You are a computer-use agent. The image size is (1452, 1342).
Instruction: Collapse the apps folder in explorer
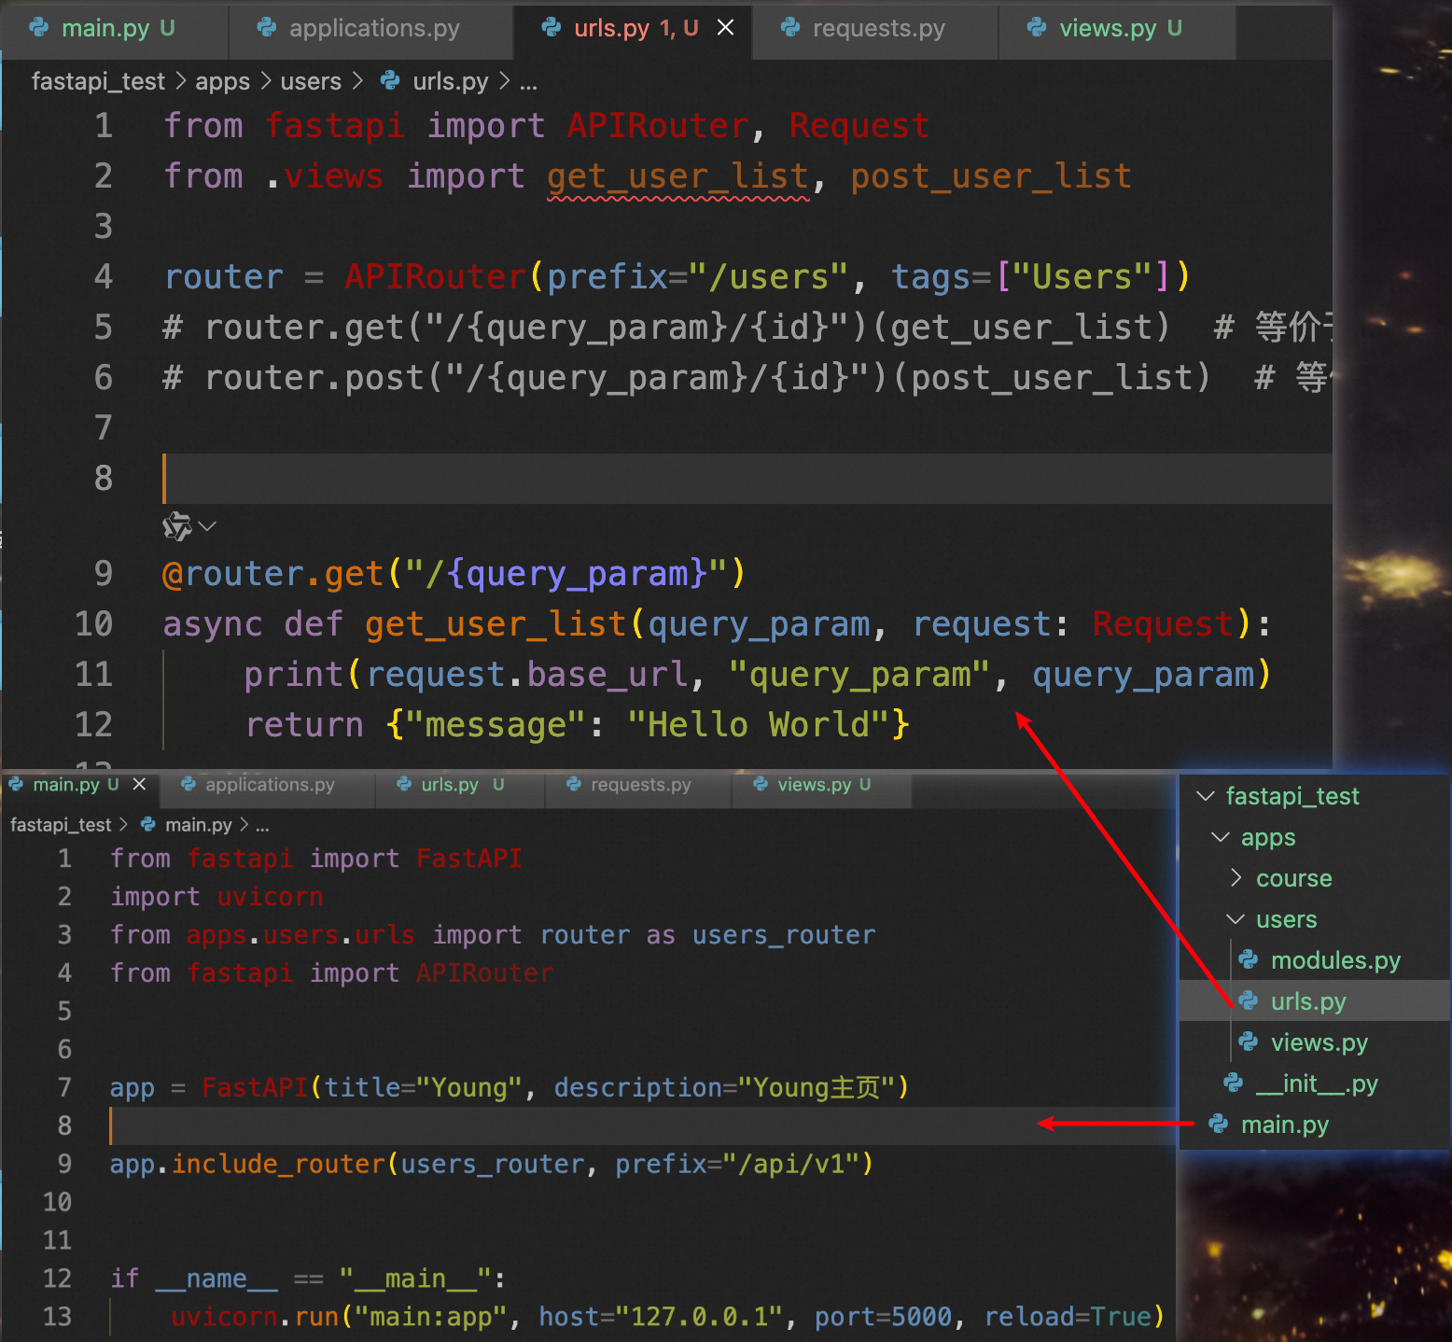coord(1221,837)
